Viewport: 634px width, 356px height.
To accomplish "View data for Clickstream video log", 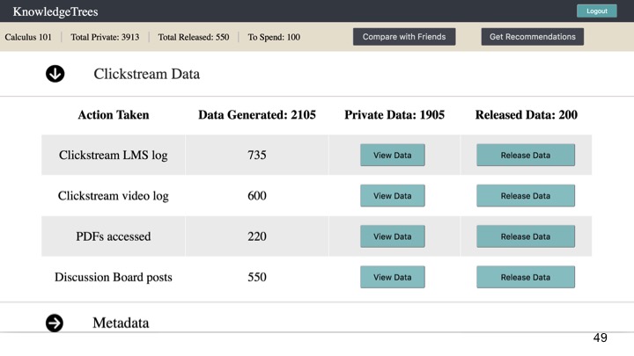I will click(x=392, y=196).
